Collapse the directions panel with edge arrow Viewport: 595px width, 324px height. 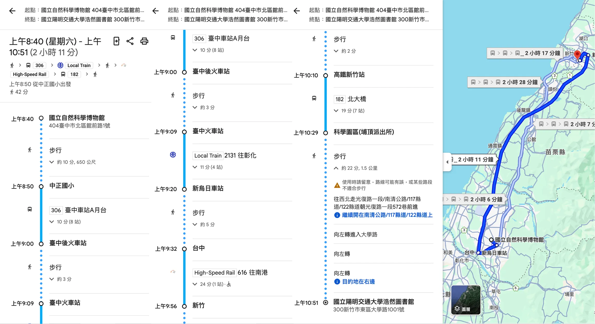[x=447, y=162]
